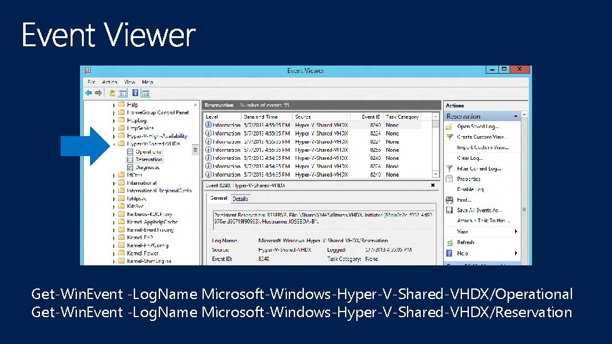Click Import Custom View action
The image size is (612, 344).
(x=483, y=147)
